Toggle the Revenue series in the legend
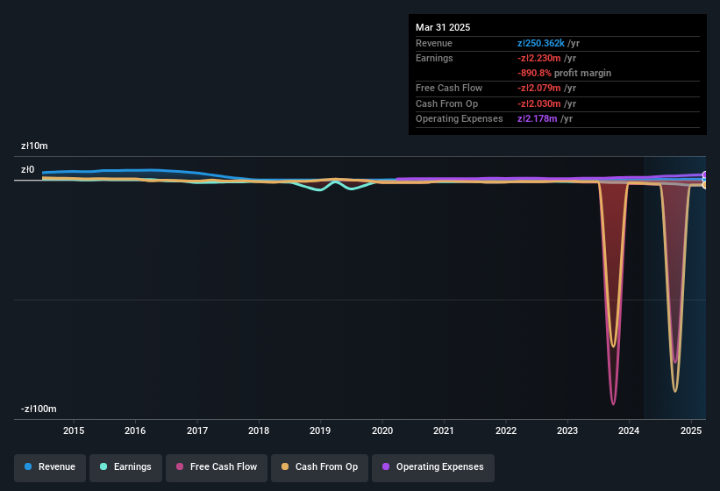The height and width of the screenshot is (491, 720). 50,467
